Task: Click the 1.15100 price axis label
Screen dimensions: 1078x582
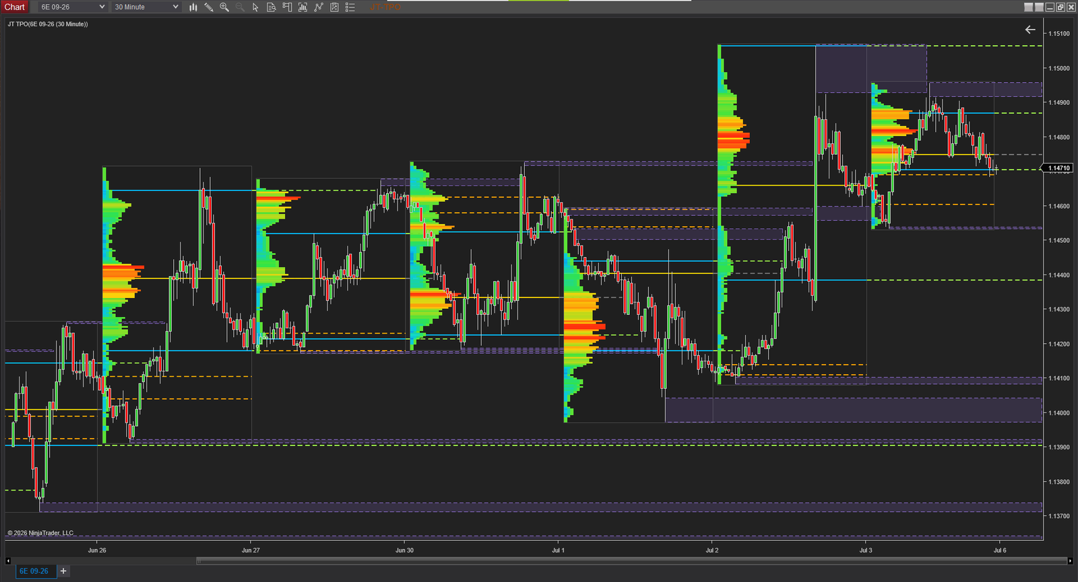Action: pyautogui.click(x=1059, y=34)
